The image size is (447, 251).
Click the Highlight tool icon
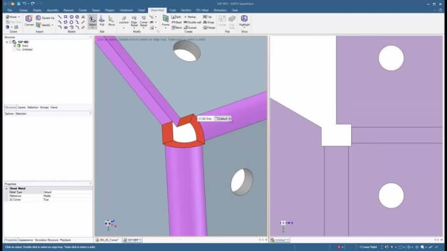pyautogui.click(x=245, y=18)
